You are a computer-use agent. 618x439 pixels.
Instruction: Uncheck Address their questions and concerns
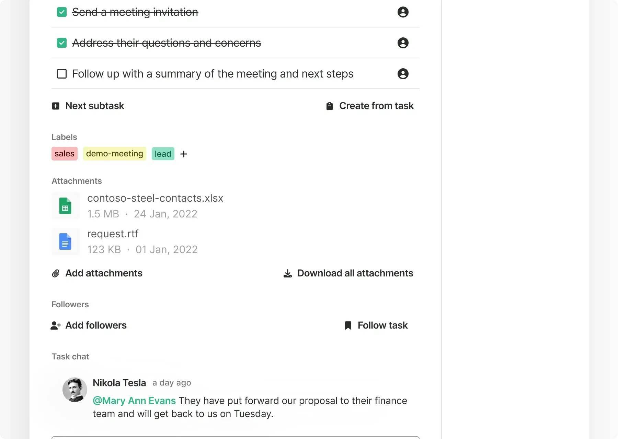point(62,43)
